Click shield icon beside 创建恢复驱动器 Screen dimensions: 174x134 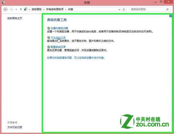(x=49, y=28)
